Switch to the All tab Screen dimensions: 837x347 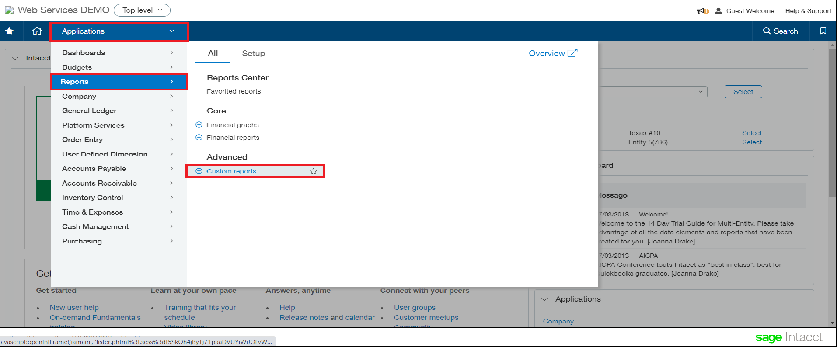[x=213, y=53]
